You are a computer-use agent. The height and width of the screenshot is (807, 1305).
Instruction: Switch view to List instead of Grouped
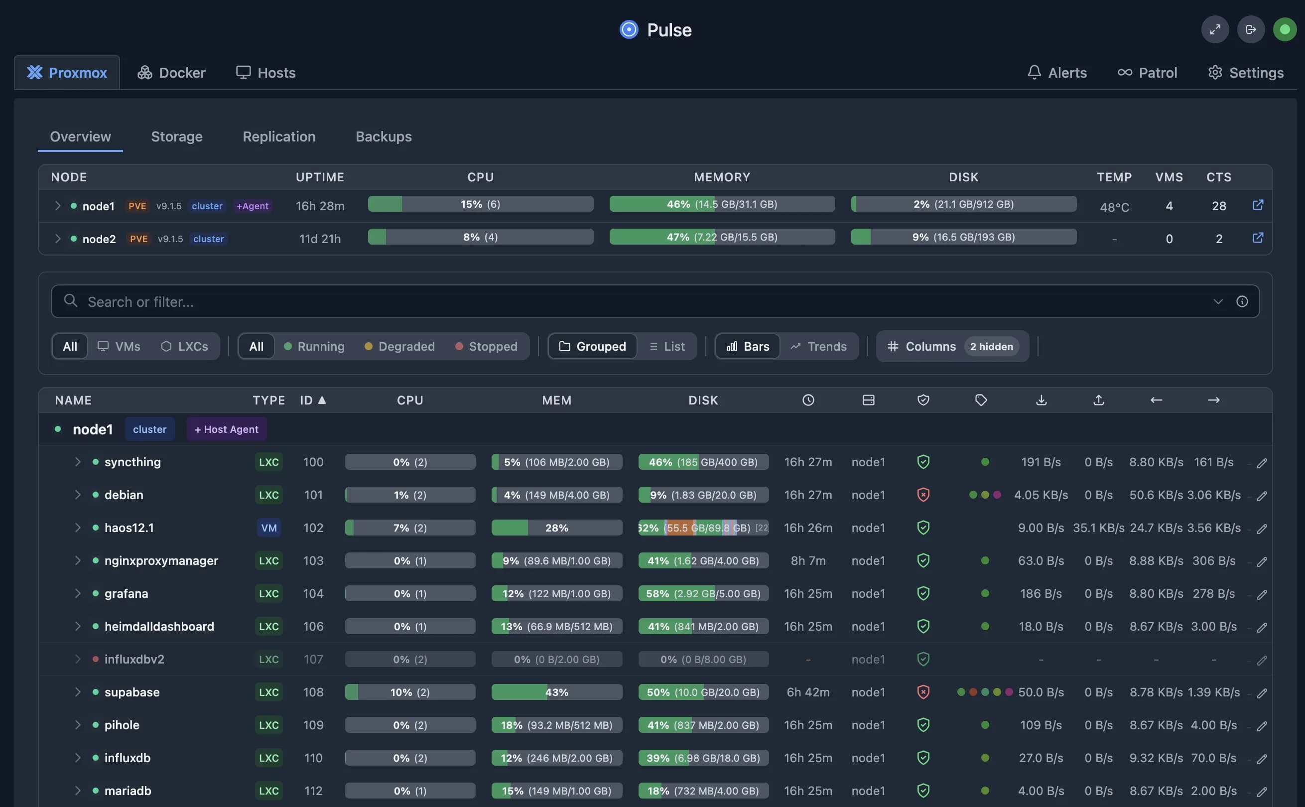click(667, 346)
